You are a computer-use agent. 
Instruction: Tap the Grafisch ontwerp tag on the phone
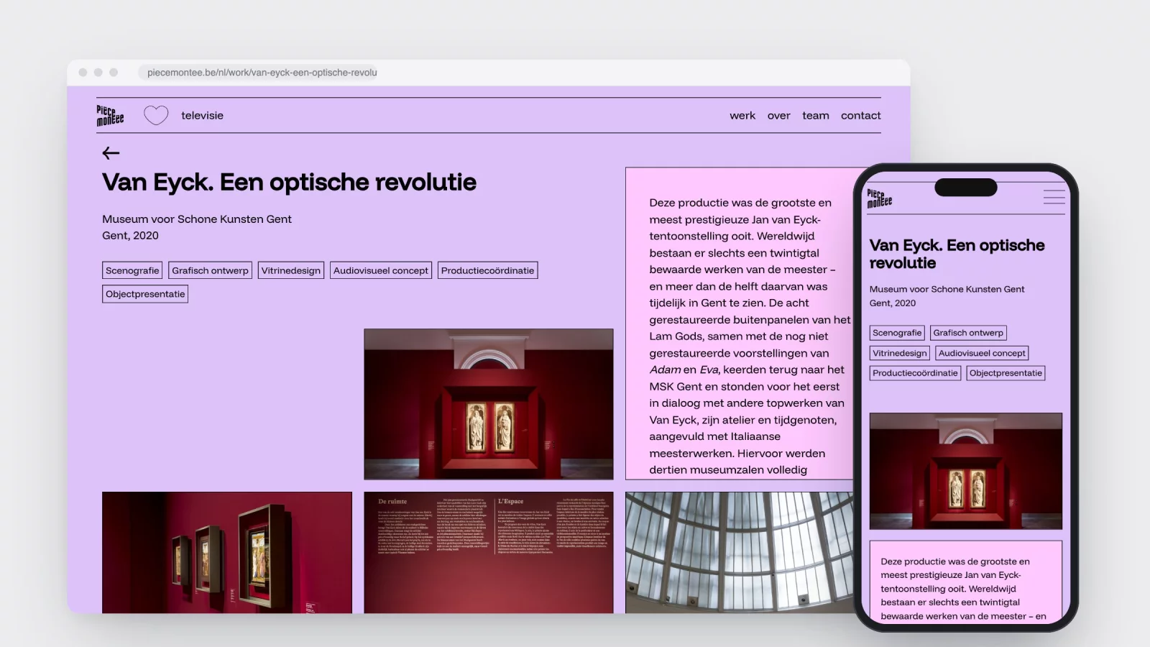tap(968, 333)
